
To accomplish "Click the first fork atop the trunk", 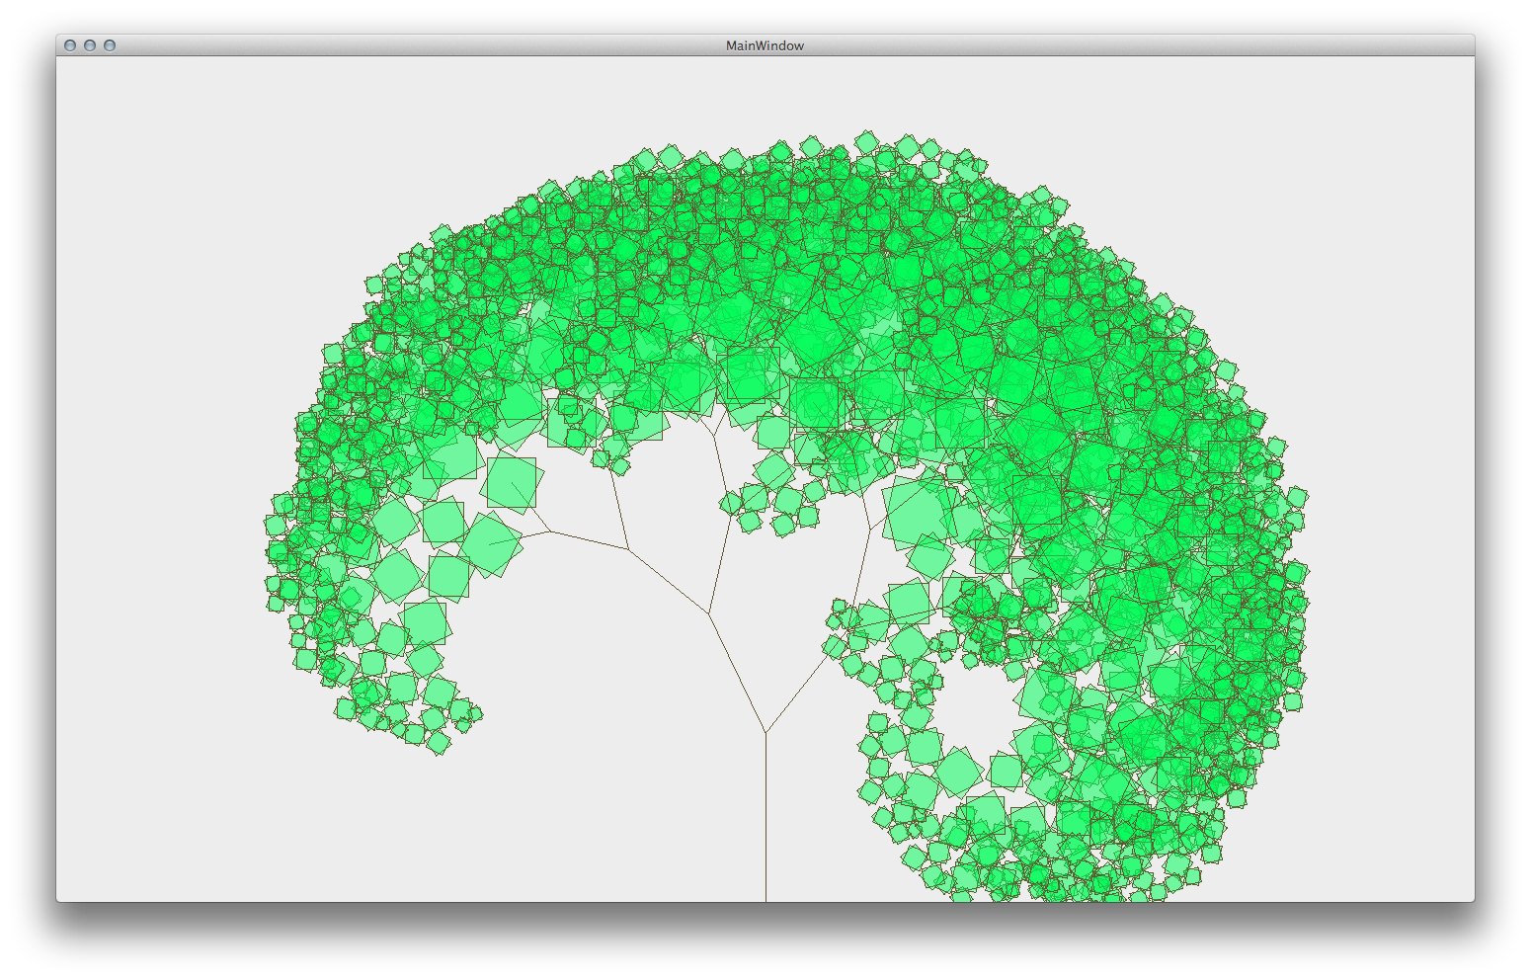I will point(765,732).
